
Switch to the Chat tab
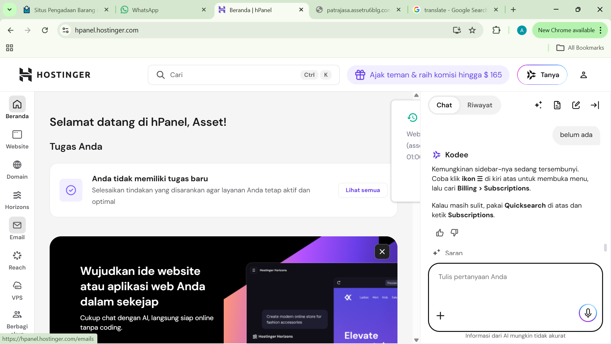click(444, 105)
